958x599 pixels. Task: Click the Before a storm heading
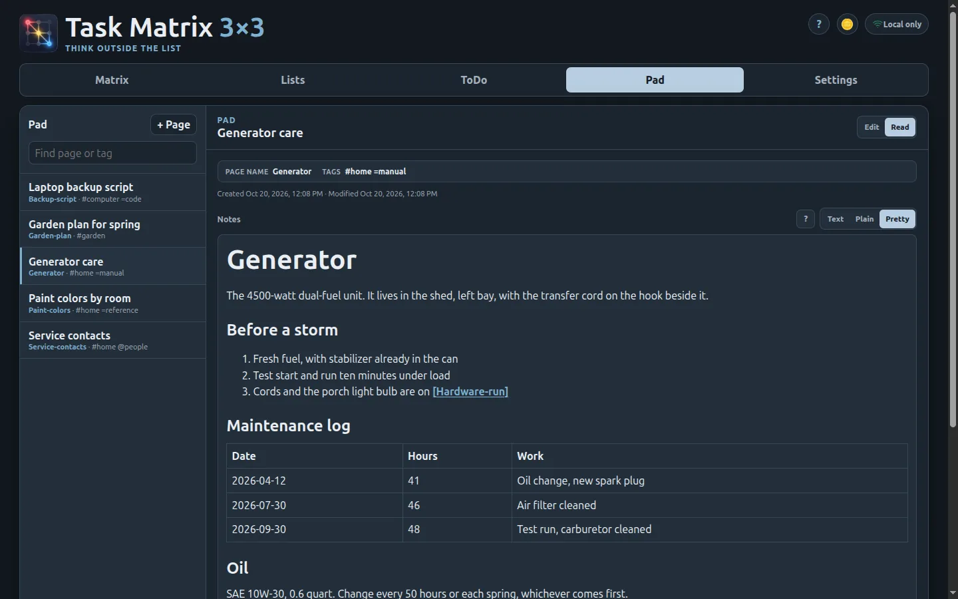pos(282,330)
